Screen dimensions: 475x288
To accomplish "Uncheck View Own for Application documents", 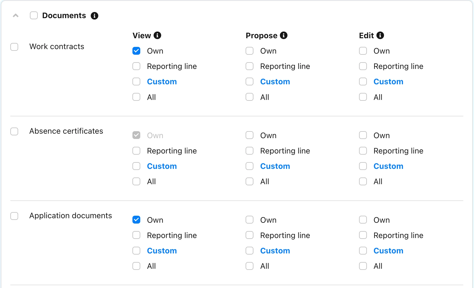I will pos(136,220).
